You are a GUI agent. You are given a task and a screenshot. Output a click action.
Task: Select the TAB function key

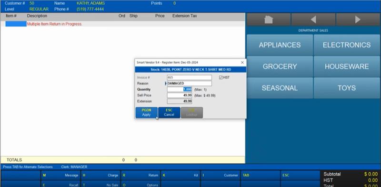(x=260, y=175)
